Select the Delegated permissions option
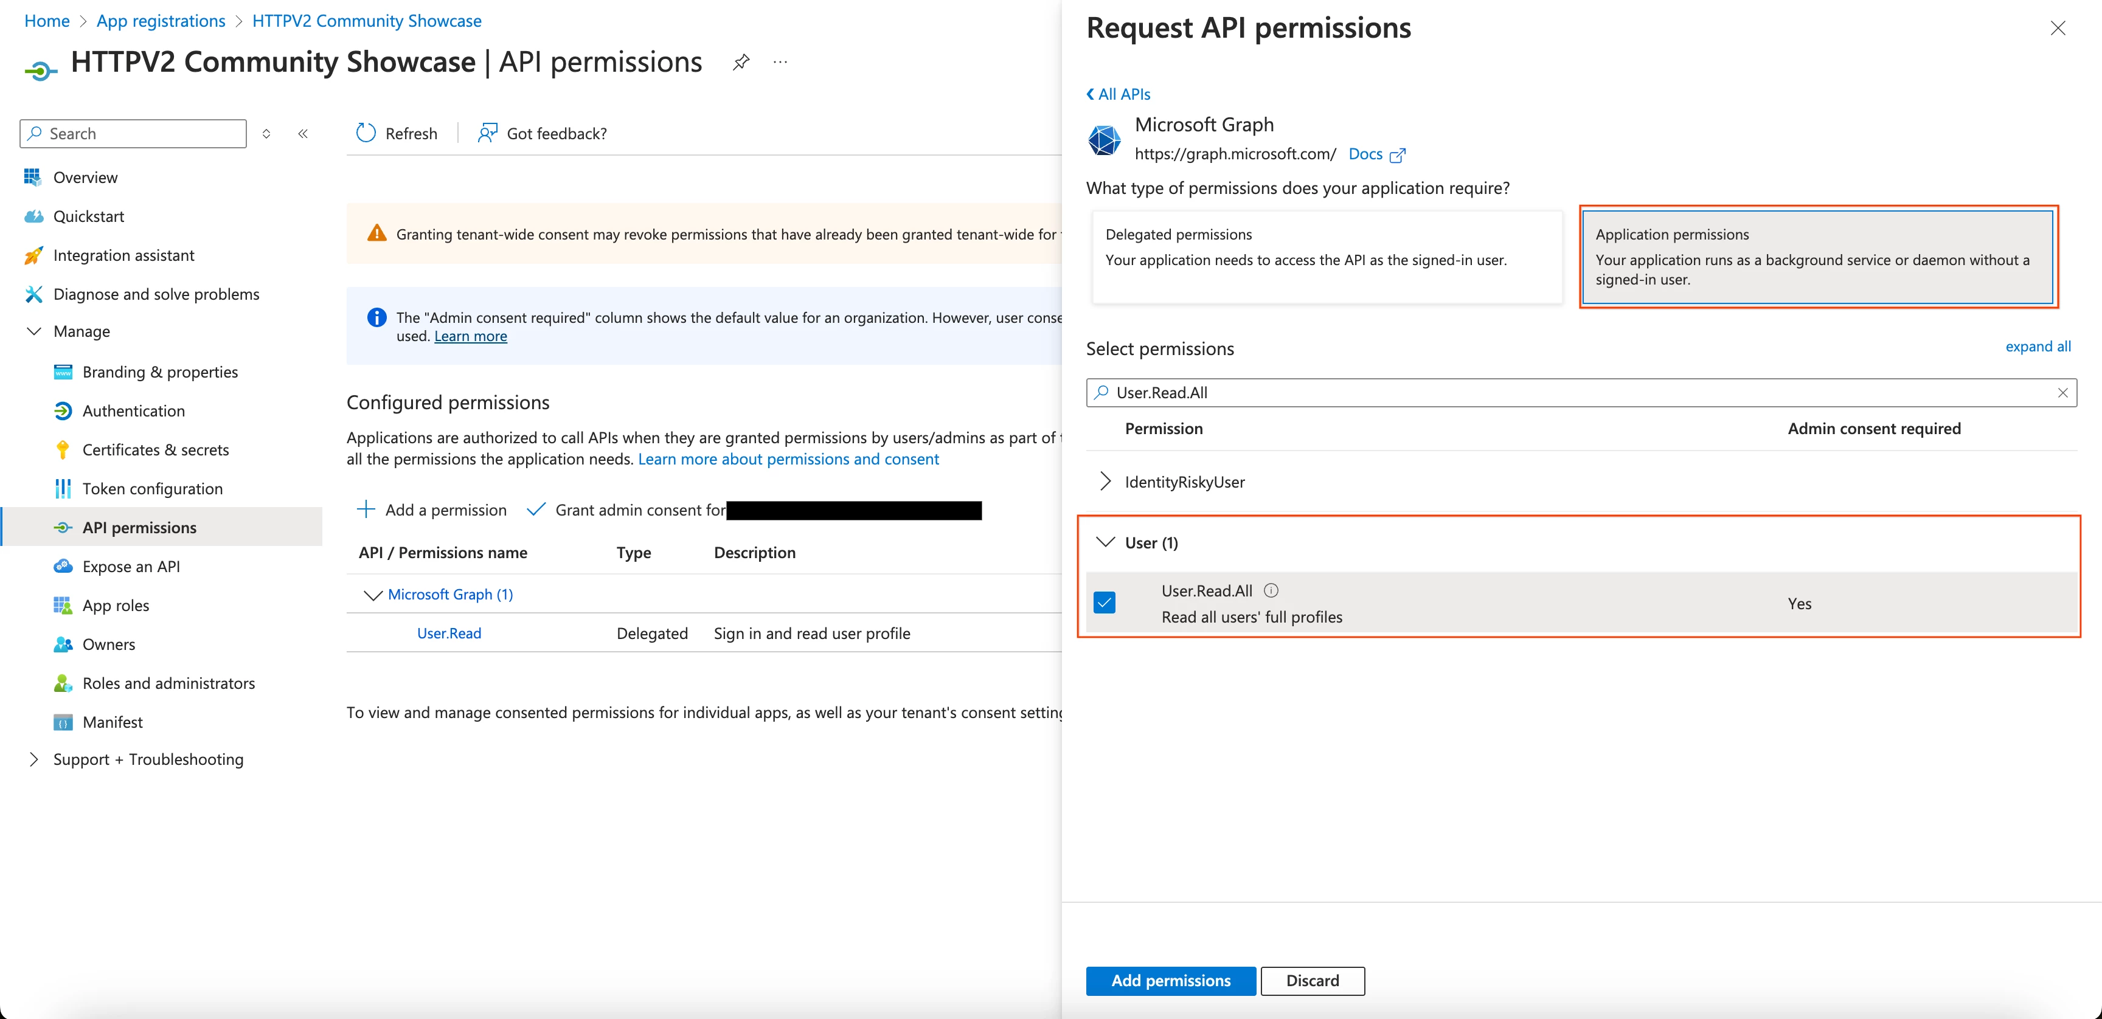This screenshot has height=1019, width=2102. (1327, 257)
